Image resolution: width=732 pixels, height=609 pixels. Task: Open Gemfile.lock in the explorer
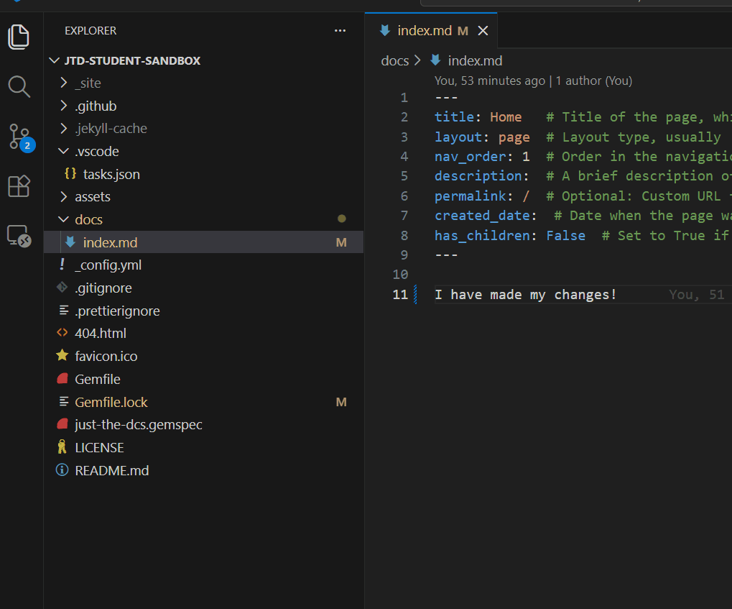(x=111, y=403)
